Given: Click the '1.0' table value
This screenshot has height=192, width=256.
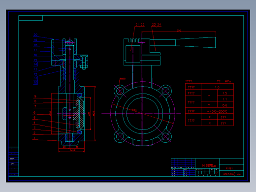Looking at the screenshot, I should 217,87.
